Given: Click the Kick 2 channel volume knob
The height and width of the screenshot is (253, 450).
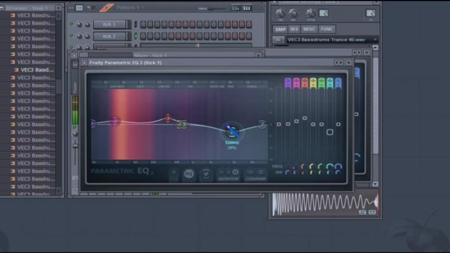Looking at the screenshot, I should click(x=87, y=37).
